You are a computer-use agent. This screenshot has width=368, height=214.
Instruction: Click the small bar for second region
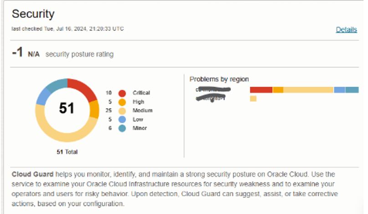(253, 99)
